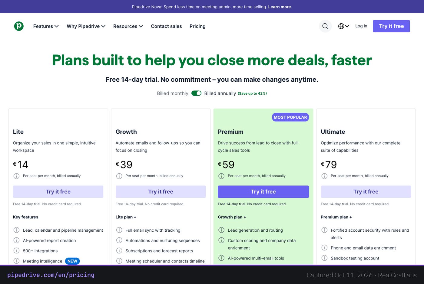The height and width of the screenshot is (284, 424).
Task: Expand the Features menu
Action: (46, 26)
